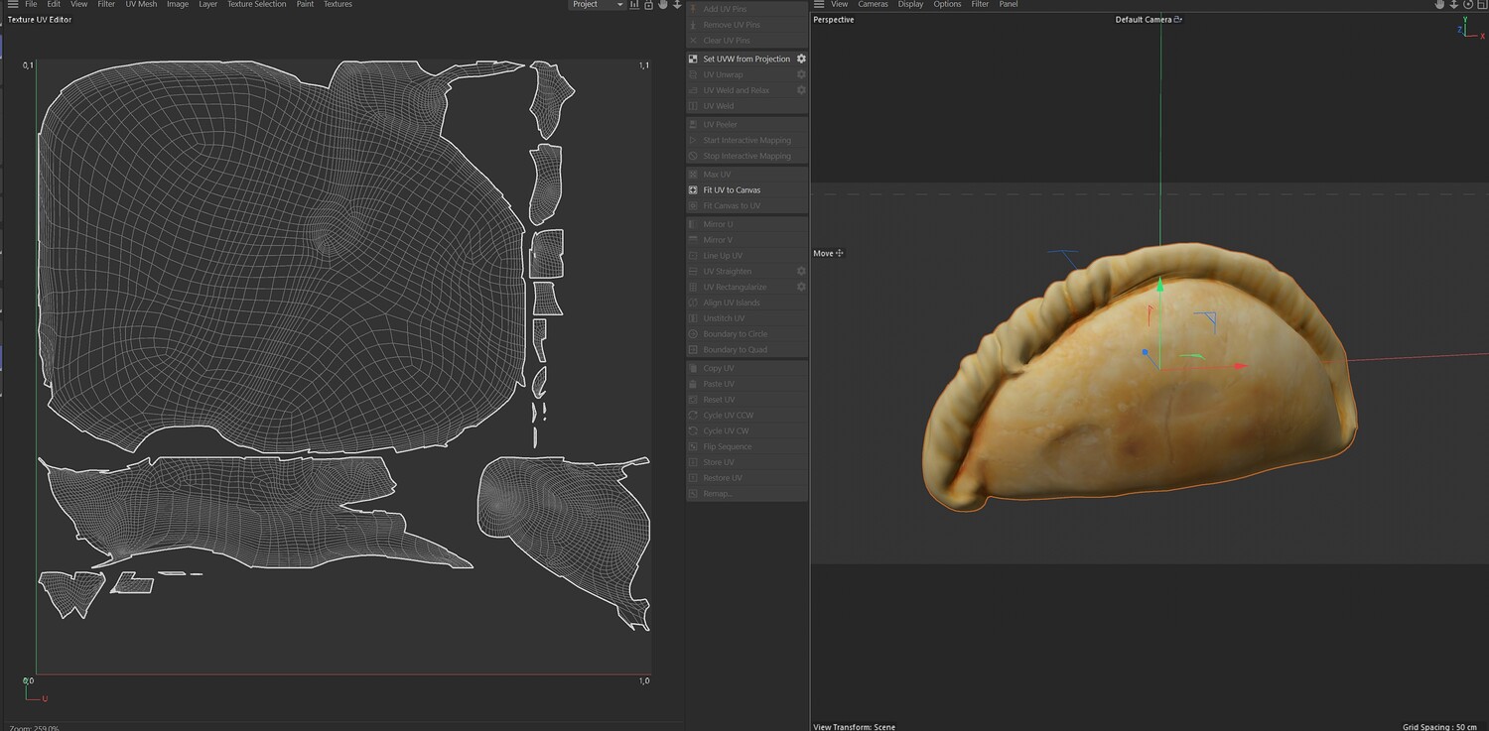This screenshot has height=731, width=1489.
Task: Click Set UVW from Projection command
Action: click(x=746, y=60)
